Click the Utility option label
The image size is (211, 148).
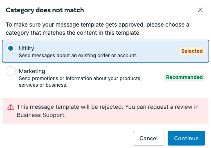[x=27, y=48]
